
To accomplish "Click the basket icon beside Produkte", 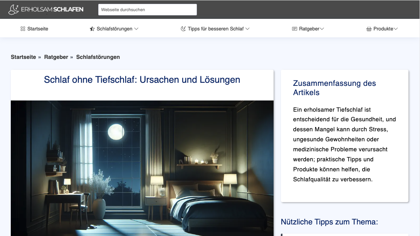I will tap(369, 29).
